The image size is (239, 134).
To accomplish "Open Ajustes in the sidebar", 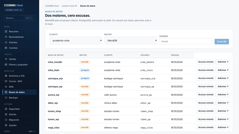I will tap(20, 125).
